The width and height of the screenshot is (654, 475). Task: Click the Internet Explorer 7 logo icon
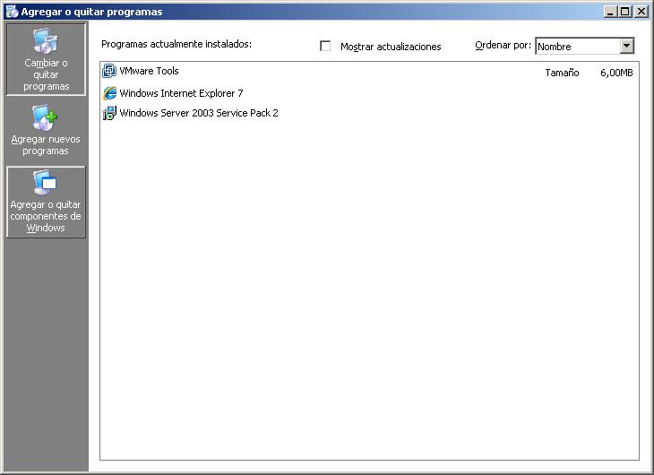tap(109, 93)
